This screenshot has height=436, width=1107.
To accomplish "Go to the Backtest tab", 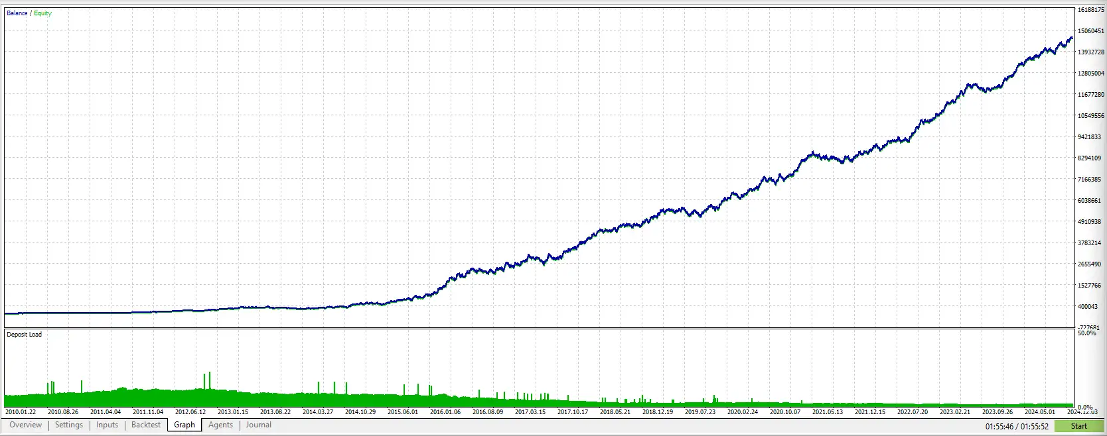I will click(x=146, y=425).
